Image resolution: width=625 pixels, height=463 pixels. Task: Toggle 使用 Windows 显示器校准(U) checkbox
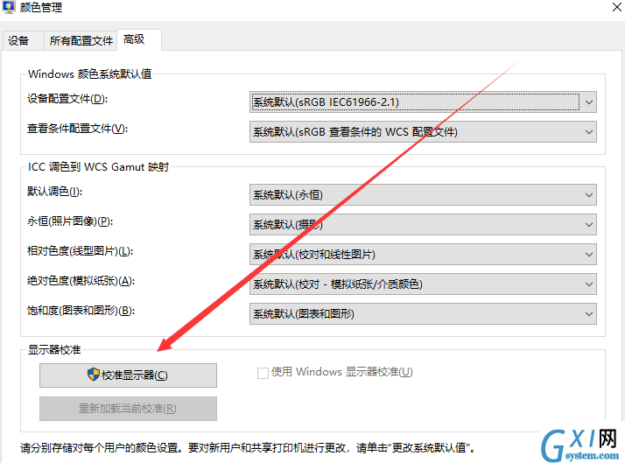click(x=263, y=373)
